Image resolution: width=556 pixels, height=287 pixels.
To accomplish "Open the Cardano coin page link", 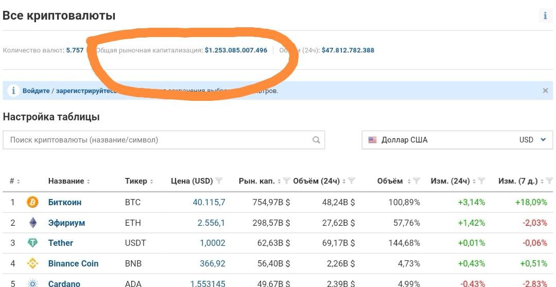I will click(64, 283).
